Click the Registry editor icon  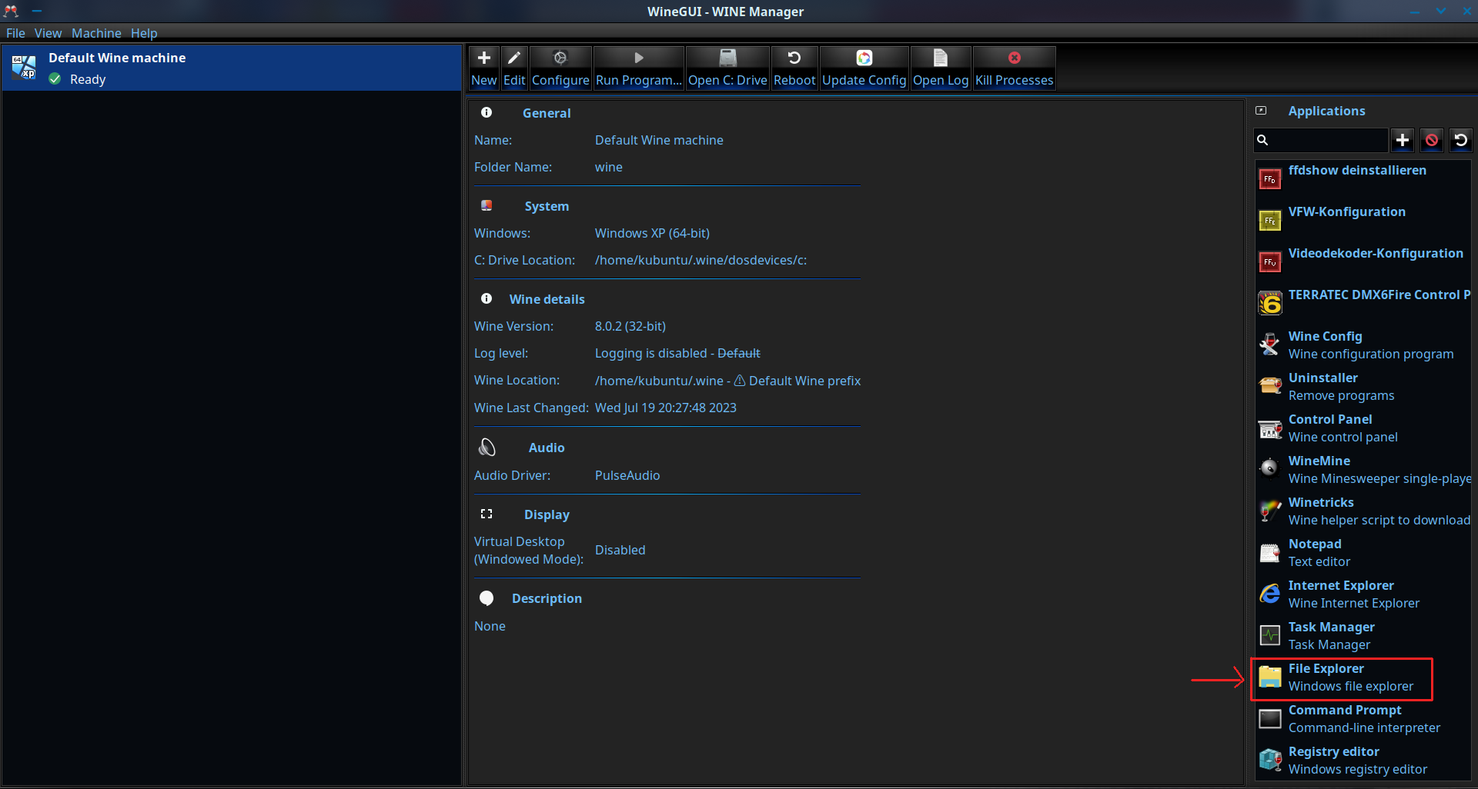pos(1270,760)
